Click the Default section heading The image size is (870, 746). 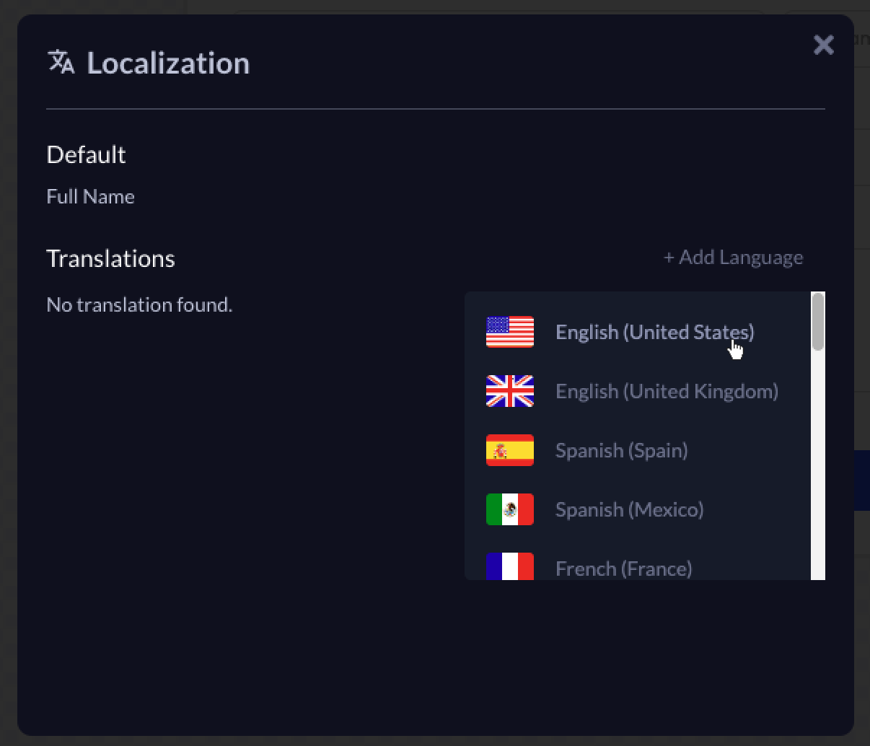point(86,154)
